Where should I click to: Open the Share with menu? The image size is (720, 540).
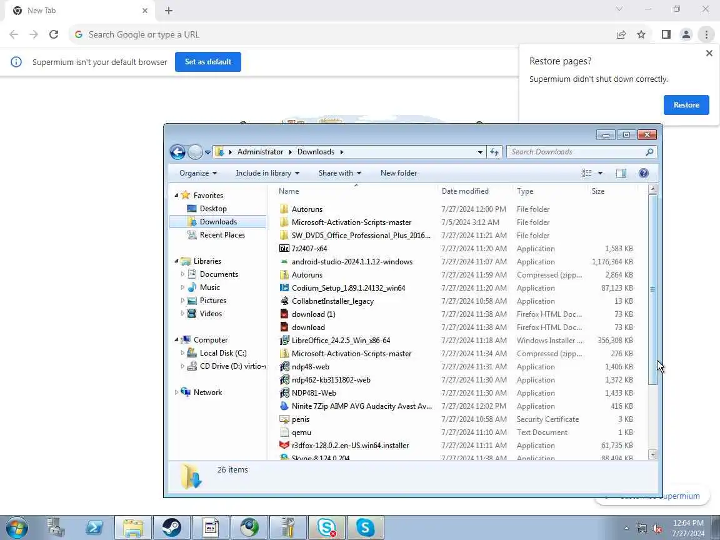pyautogui.click(x=340, y=173)
